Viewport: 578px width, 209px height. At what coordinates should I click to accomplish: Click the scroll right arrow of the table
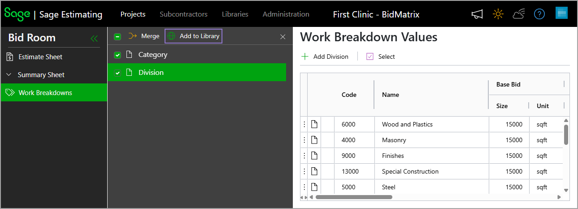[559, 197]
